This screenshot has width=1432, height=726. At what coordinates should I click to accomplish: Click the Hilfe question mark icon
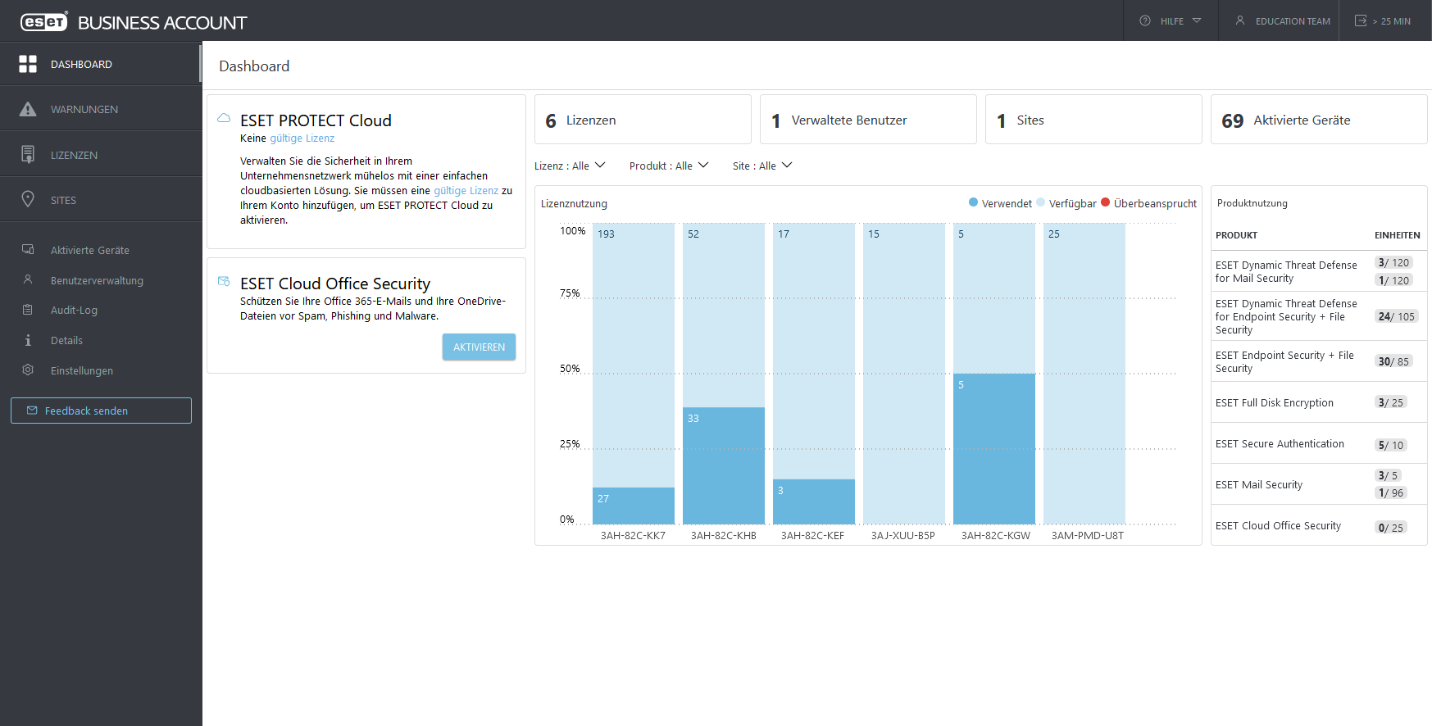(x=1145, y=20)
